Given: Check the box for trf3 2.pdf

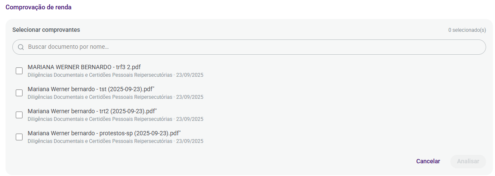Looking at the screenshot, I should click(19, 71).
